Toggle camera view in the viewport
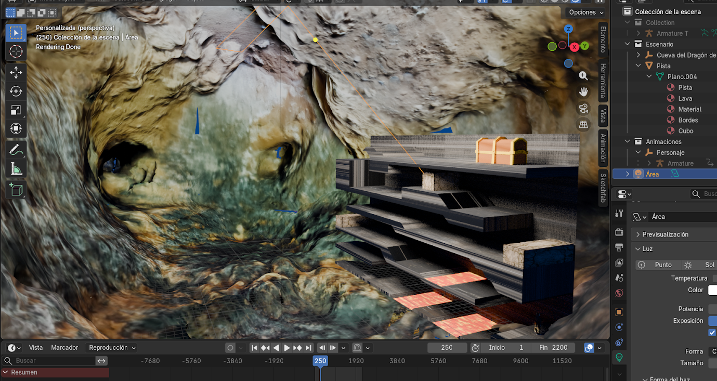This screenshot has height=381, width=717. tap(583, 108)
